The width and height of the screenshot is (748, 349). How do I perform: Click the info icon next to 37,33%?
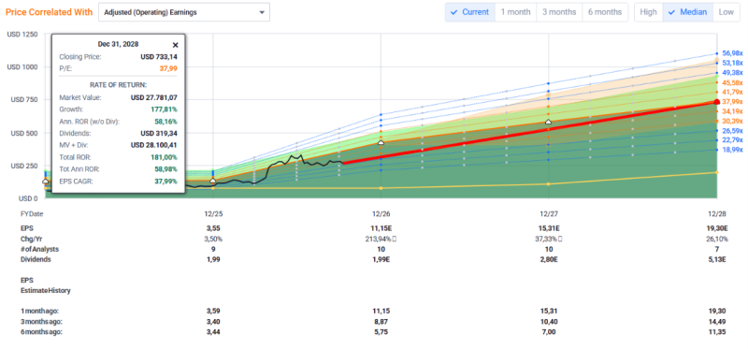[x=560, y=239]
